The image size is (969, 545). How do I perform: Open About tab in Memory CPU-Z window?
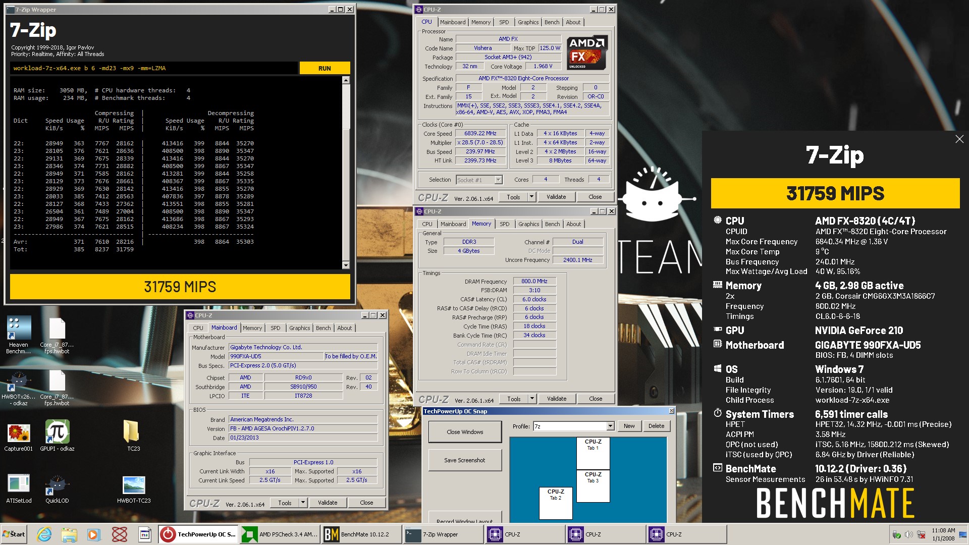[573, 224]
